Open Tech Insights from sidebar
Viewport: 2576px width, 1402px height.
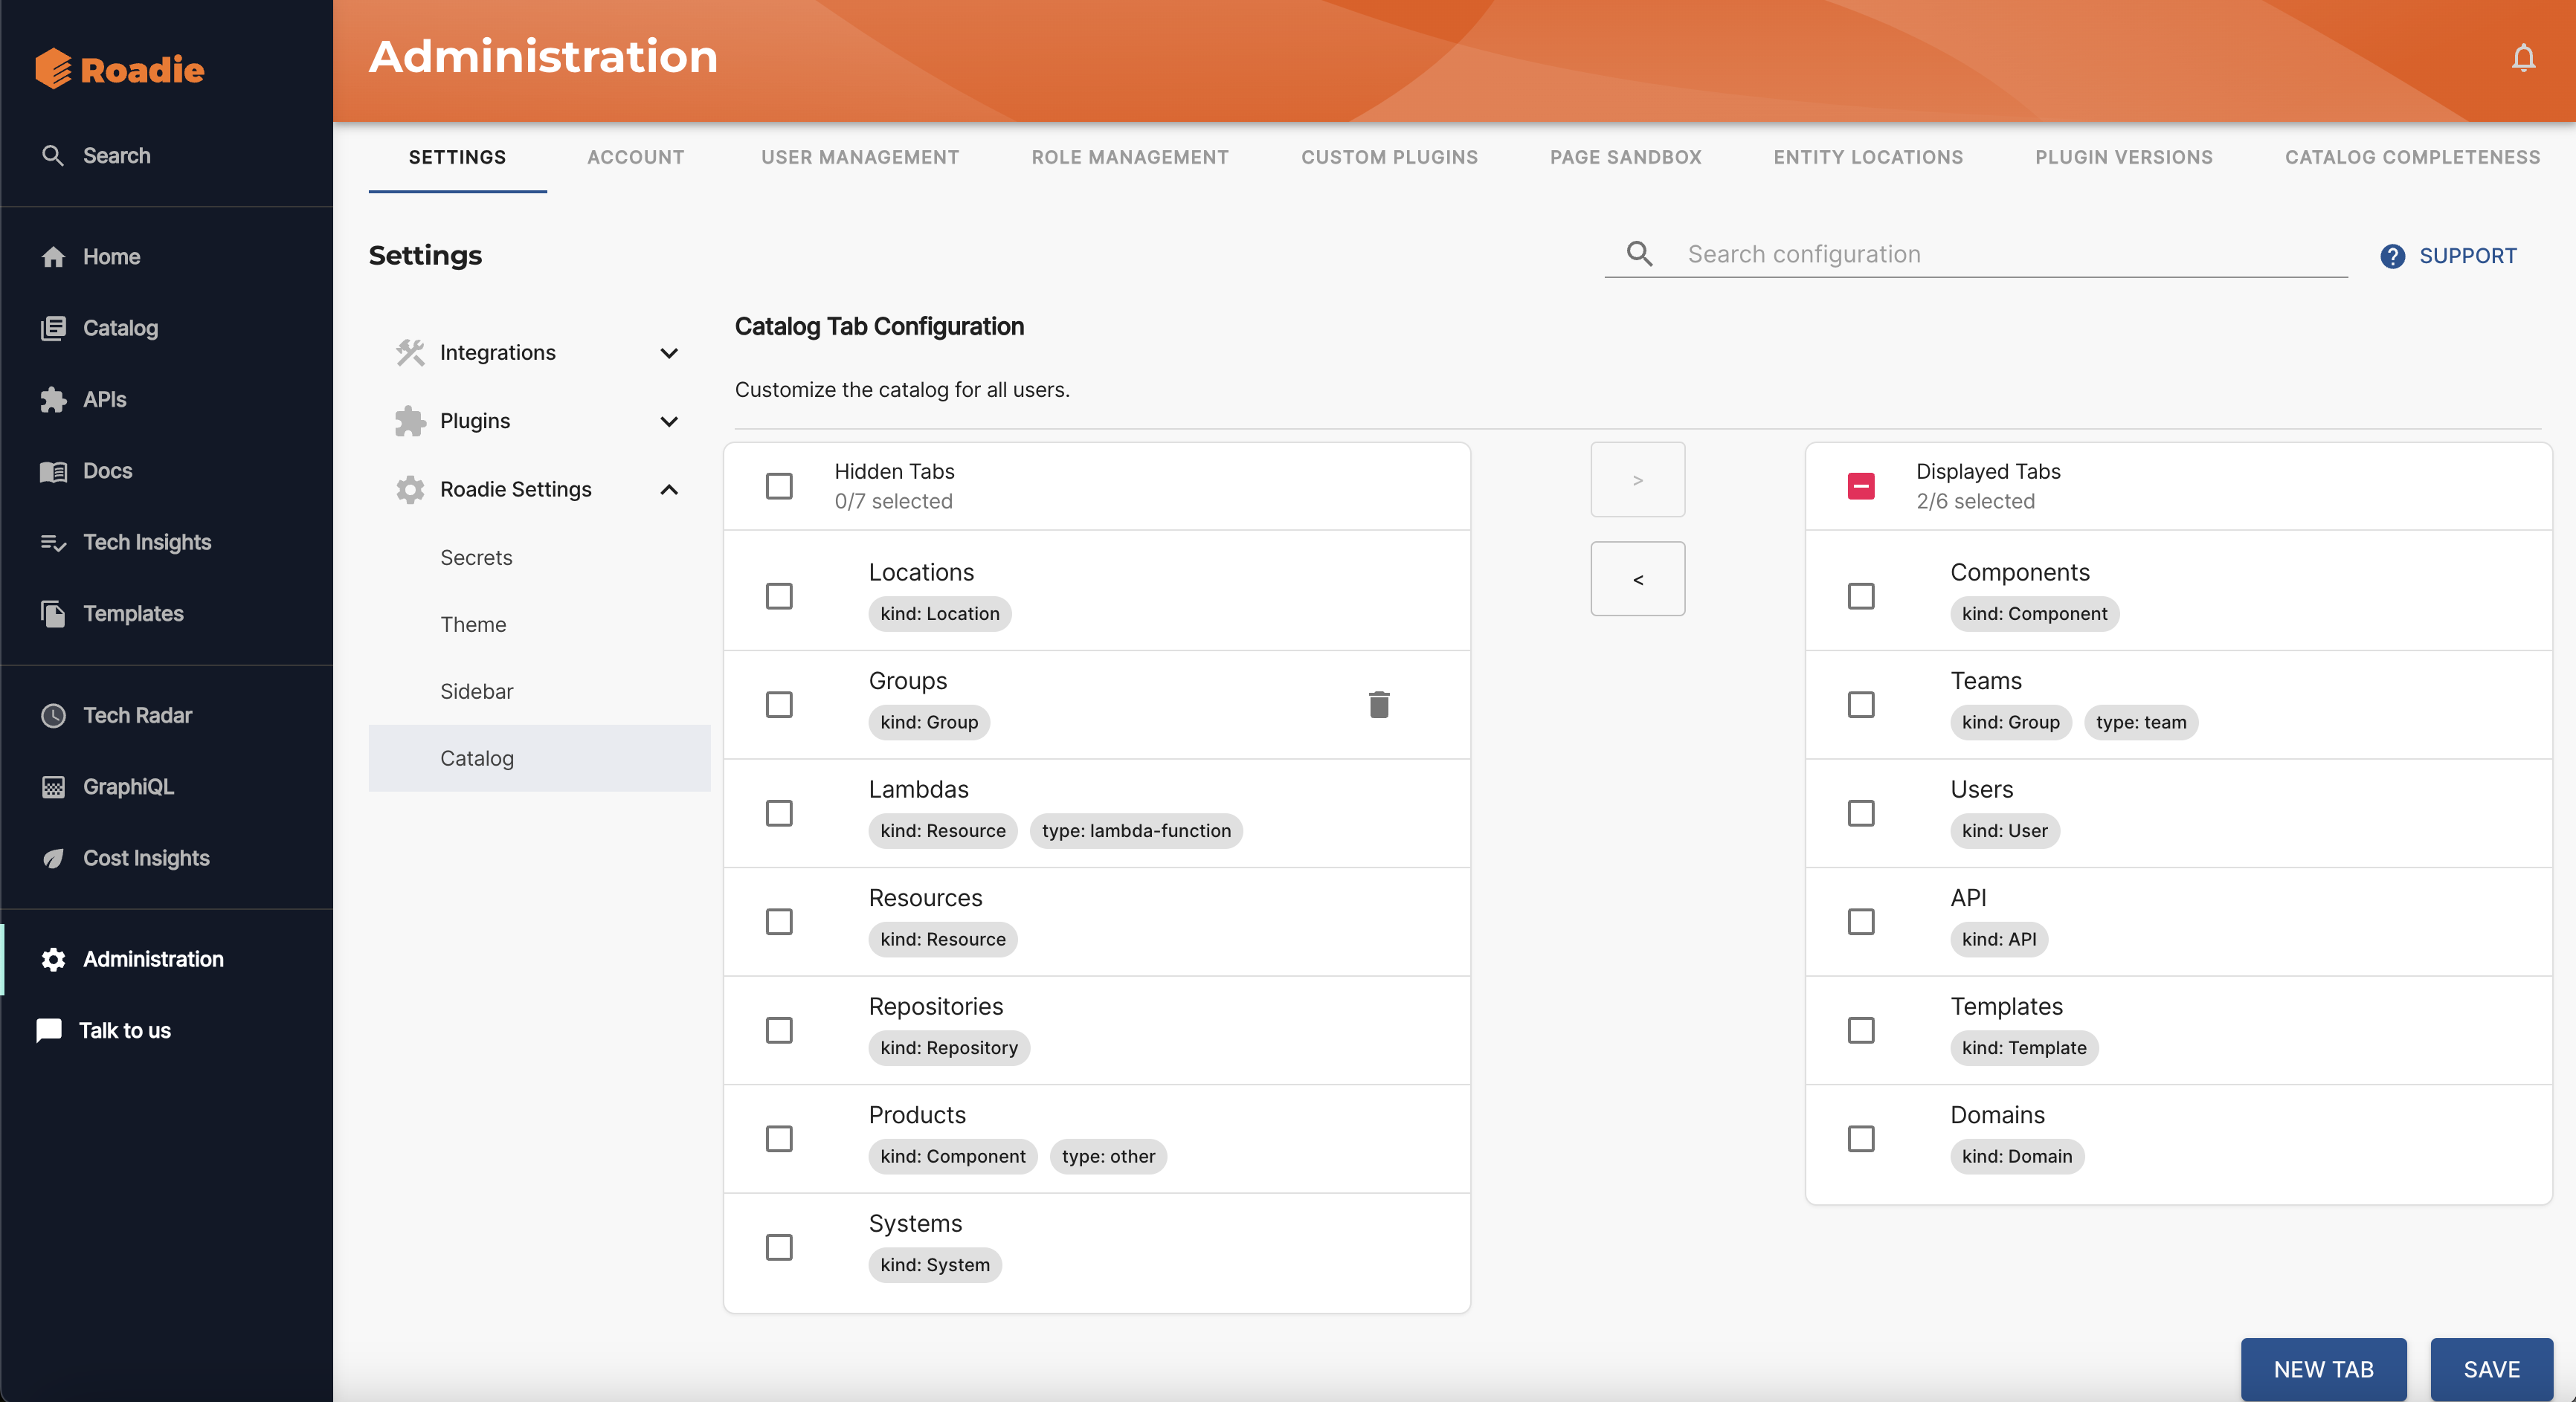pyautogui.click(x=147, y=542)
